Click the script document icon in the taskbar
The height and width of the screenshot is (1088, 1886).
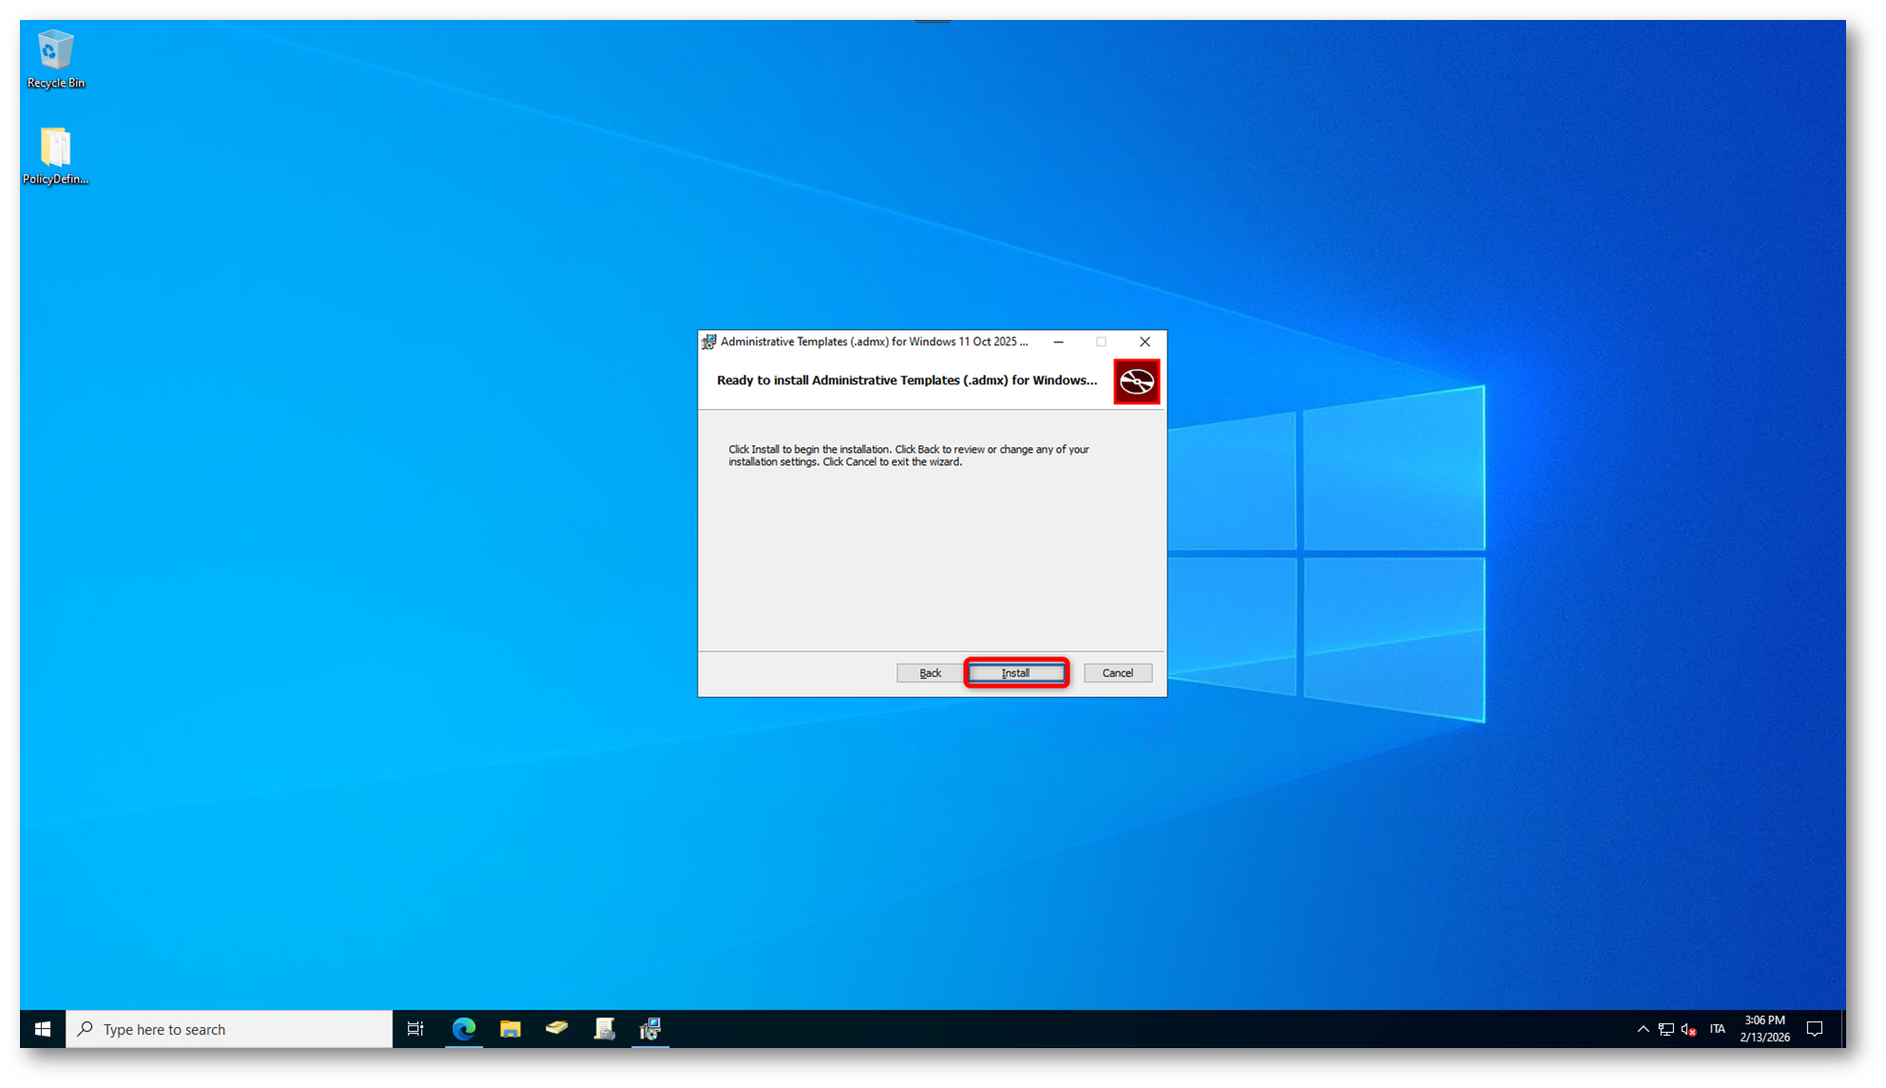coord(604,1028)
